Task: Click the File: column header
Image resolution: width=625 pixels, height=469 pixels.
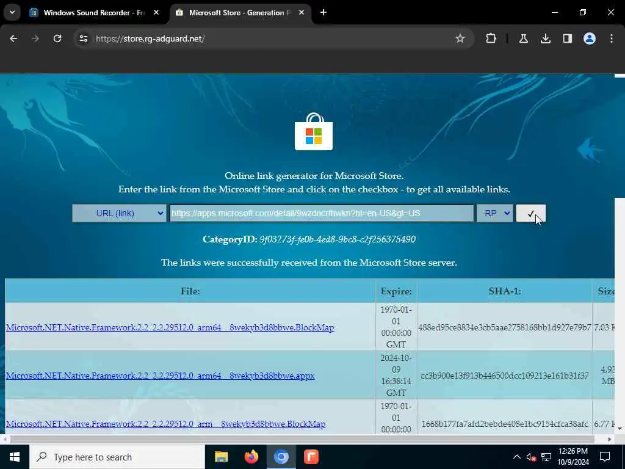Action: tap(190, 291)
